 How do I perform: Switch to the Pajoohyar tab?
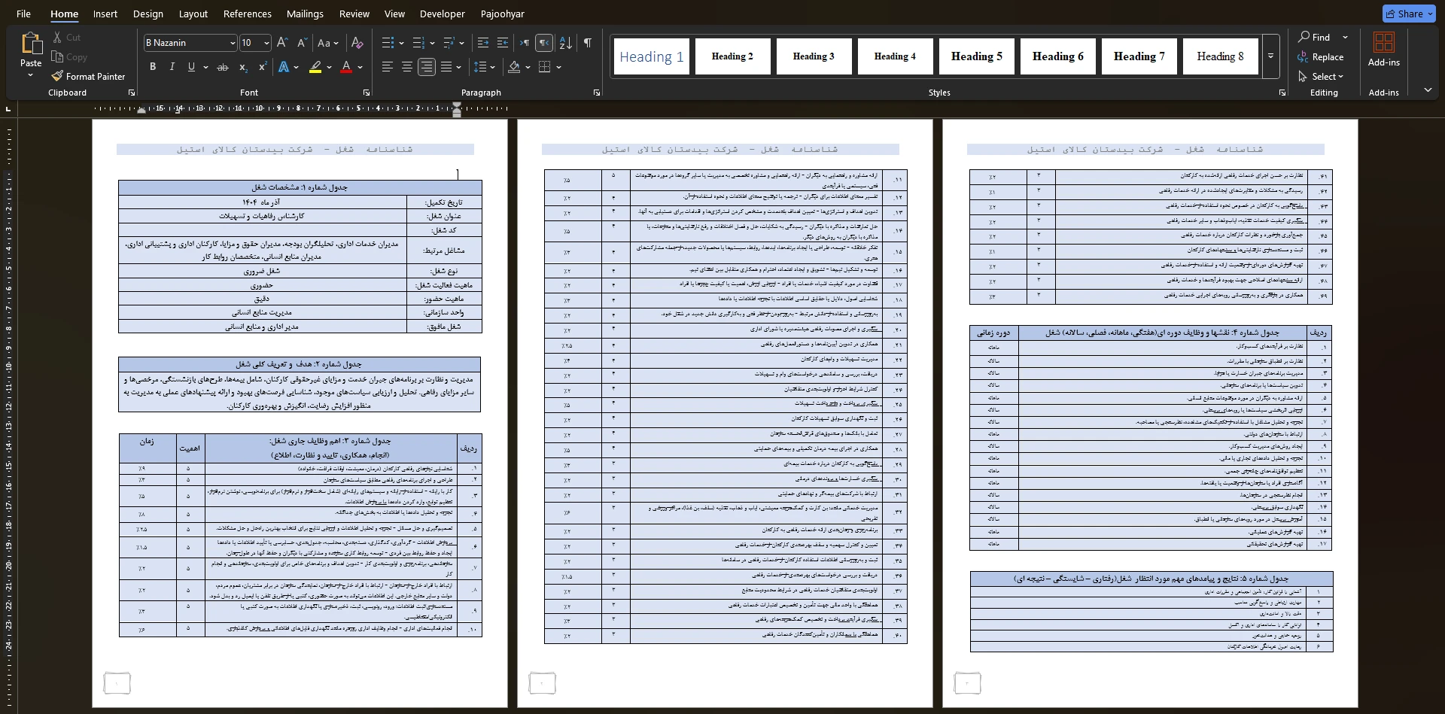(502, 14)
